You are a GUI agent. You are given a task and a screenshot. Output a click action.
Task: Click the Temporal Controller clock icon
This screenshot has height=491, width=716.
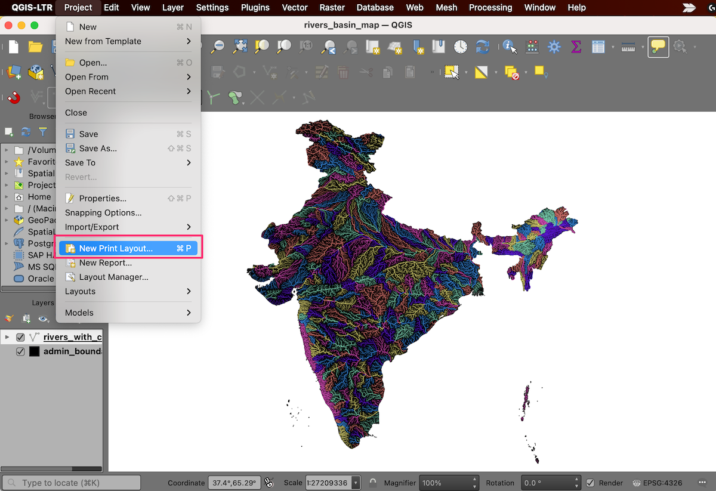pyautogui.click(x=460, y=47)
